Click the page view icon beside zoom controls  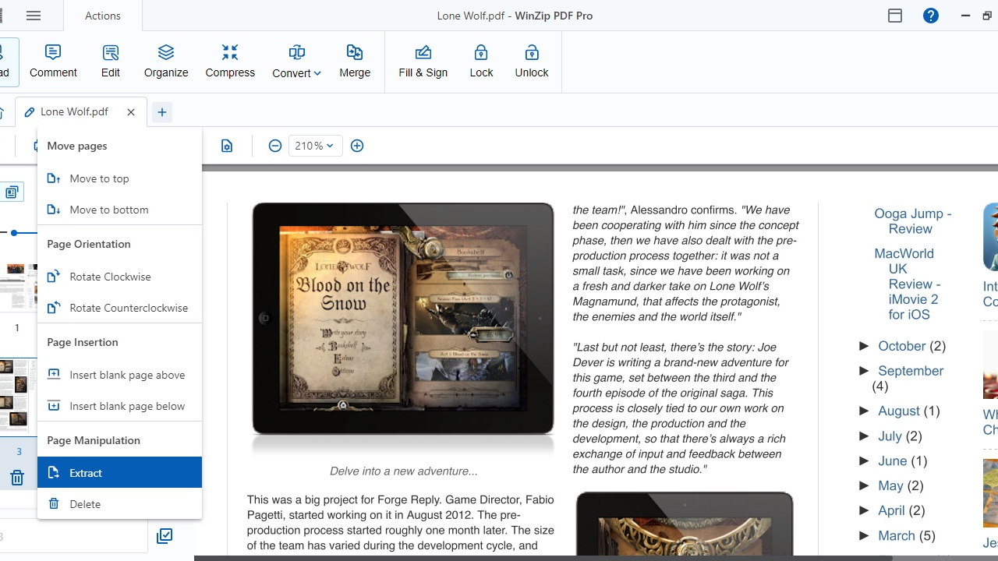227,146
